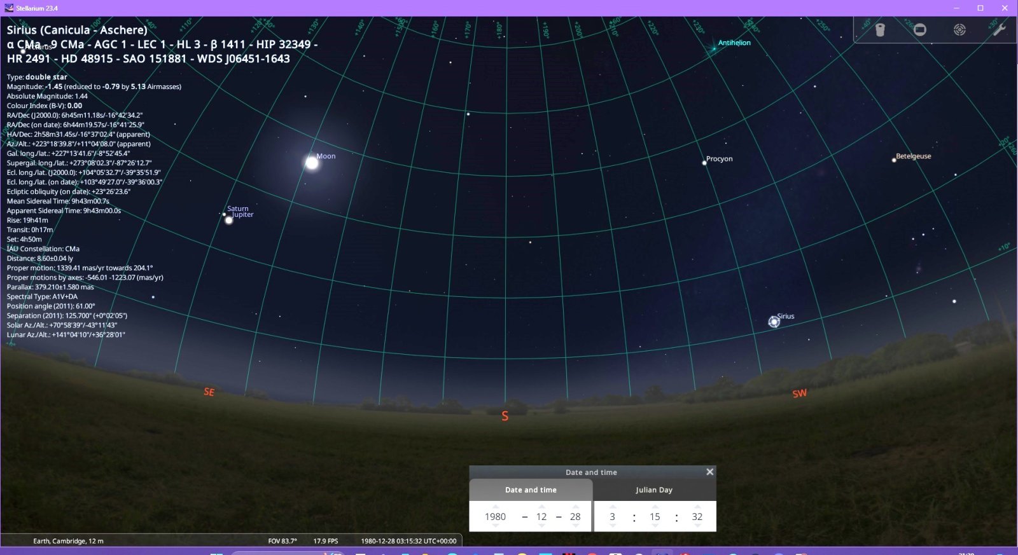1018x555 pixels.
Task: Enable the Telrad sight icon
Action: pos(959,30)
